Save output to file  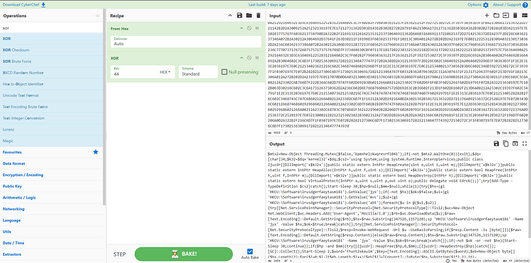click(496, 143)
